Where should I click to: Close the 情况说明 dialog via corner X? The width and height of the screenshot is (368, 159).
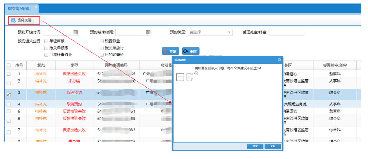(x=279, y=60)
